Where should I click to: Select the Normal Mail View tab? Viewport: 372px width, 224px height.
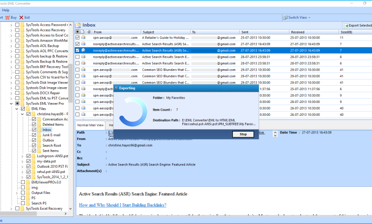coord(91,125)
